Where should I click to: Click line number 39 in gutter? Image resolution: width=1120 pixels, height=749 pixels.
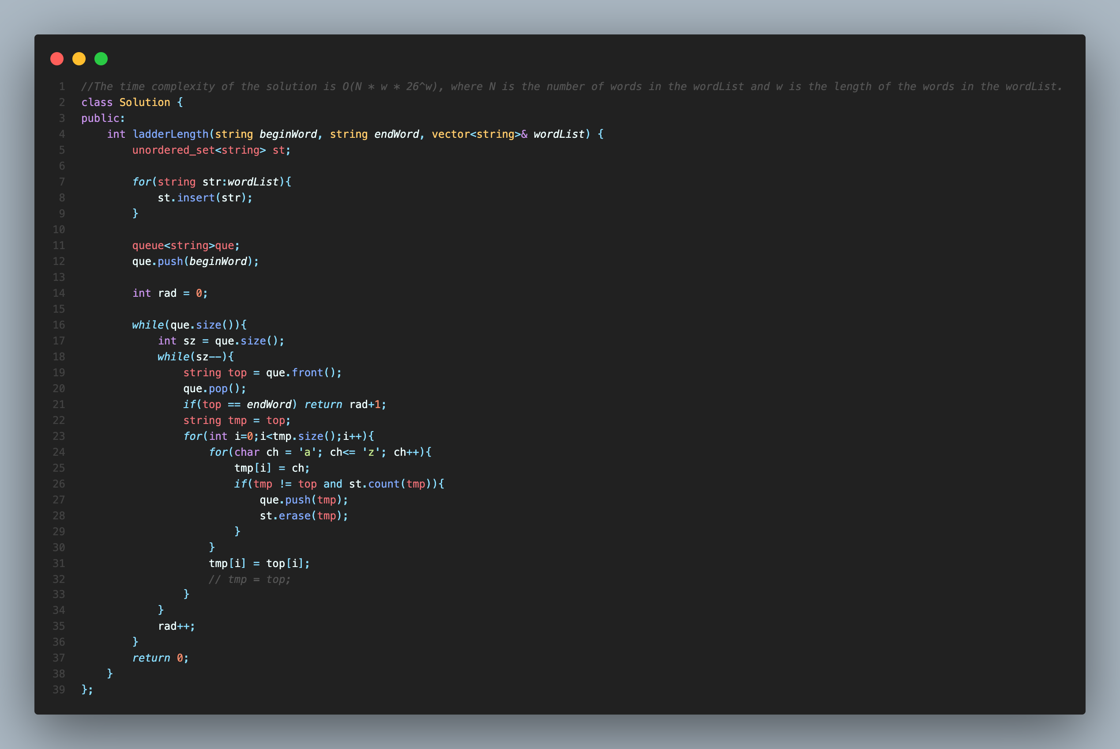tap(59, 690)
